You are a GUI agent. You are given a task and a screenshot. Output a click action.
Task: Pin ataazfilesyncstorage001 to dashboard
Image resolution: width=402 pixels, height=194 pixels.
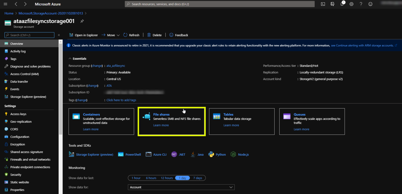click(x=82, y=21)
